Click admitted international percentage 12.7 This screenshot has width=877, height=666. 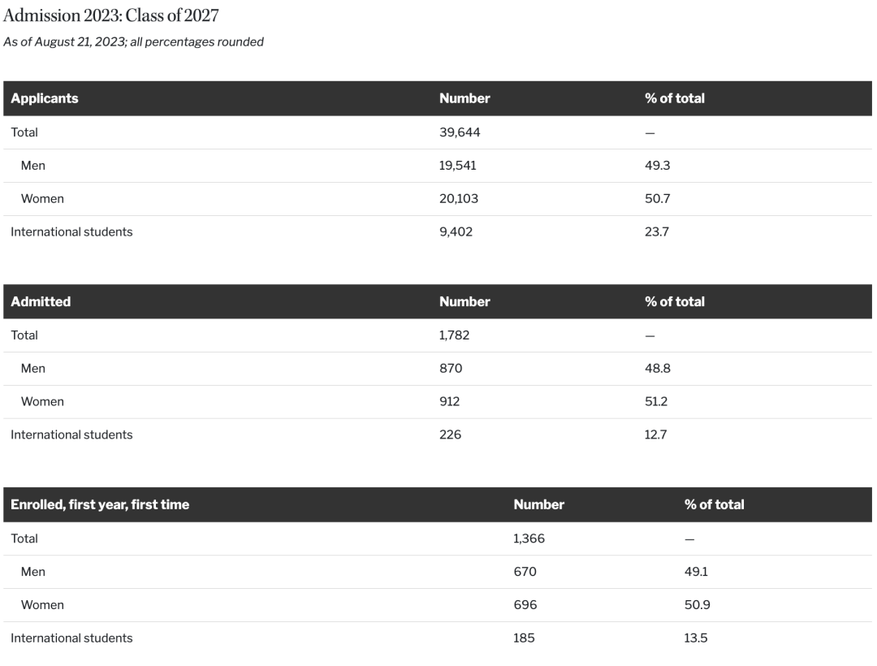(655, 435)
